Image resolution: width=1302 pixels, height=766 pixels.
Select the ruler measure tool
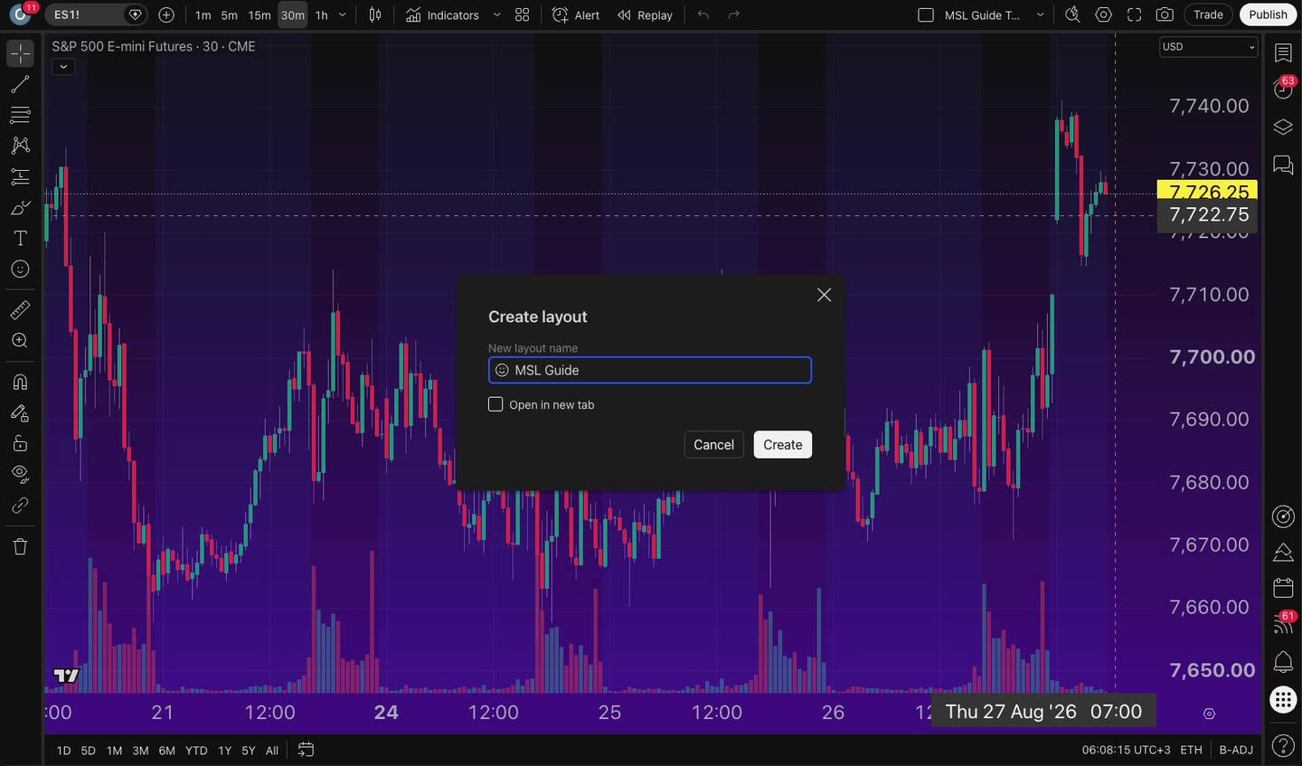point(20,310)
